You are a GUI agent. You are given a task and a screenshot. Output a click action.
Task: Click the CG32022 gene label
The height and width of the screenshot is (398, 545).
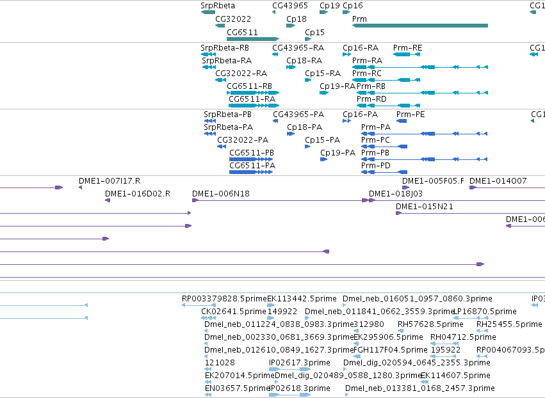[233, 19]
